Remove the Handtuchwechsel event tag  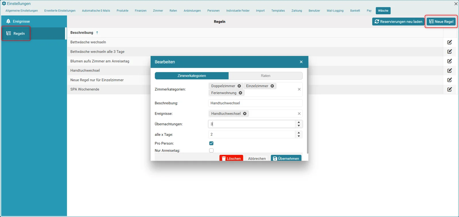pos(245,114)
